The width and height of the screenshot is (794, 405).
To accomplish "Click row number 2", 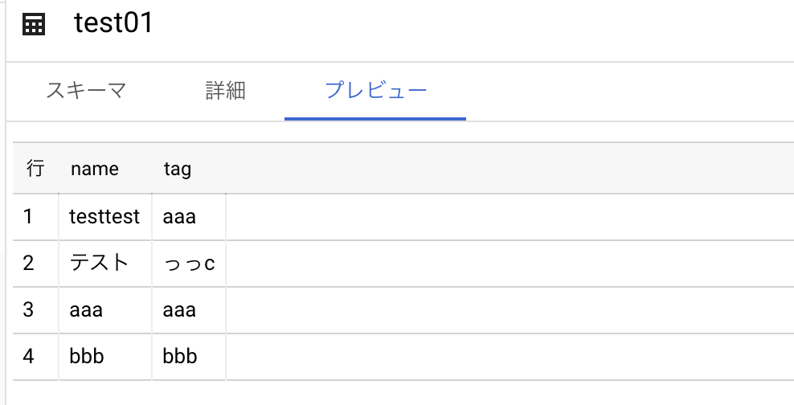I will click(x=28, y=263).
